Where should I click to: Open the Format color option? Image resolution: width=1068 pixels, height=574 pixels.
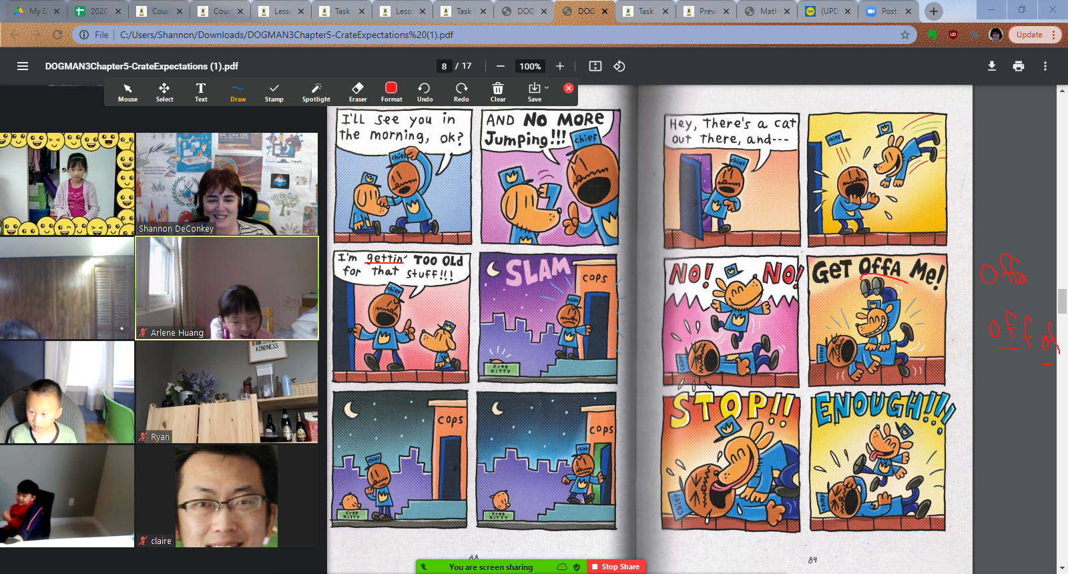pyautogui.click(x=391, y=92)
